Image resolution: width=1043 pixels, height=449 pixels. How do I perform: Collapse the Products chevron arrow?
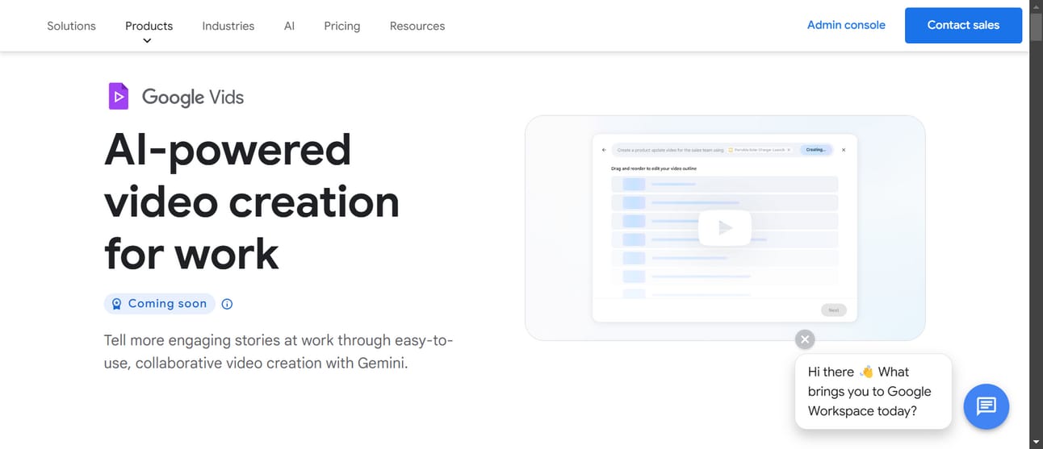147,41
